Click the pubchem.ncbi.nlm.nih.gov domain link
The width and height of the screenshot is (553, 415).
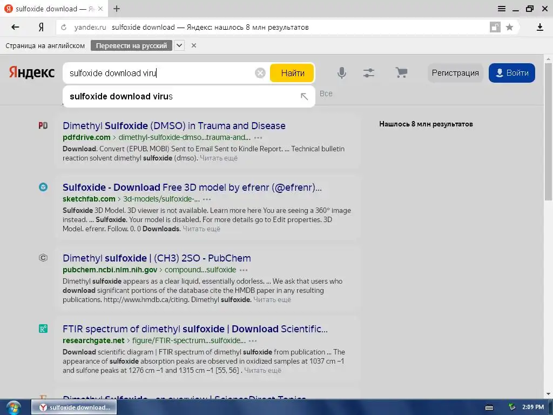110,270
